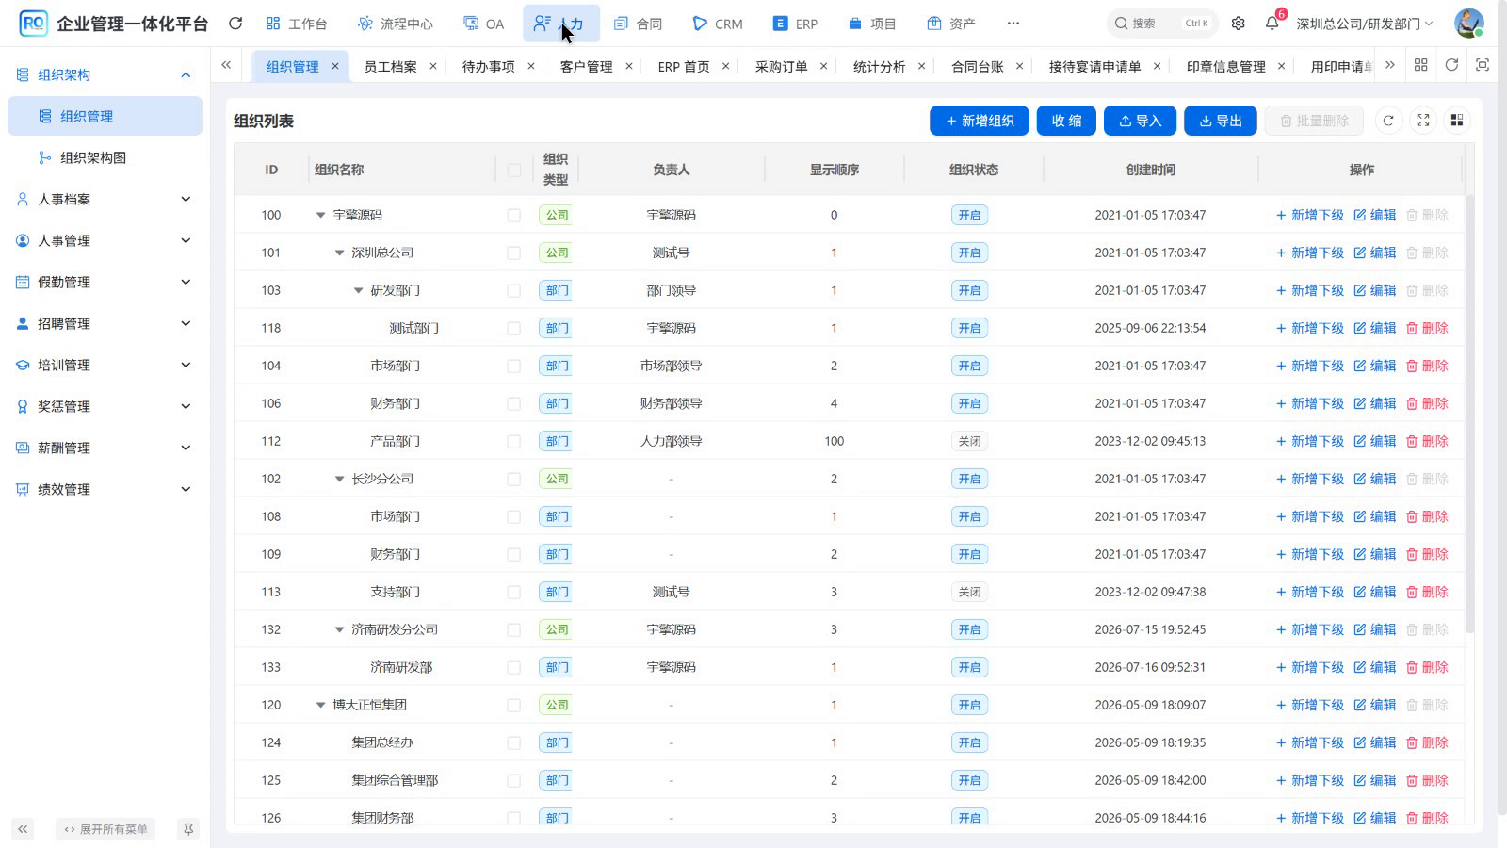Expand table to fullscreen icon

tap(1423, 121)
